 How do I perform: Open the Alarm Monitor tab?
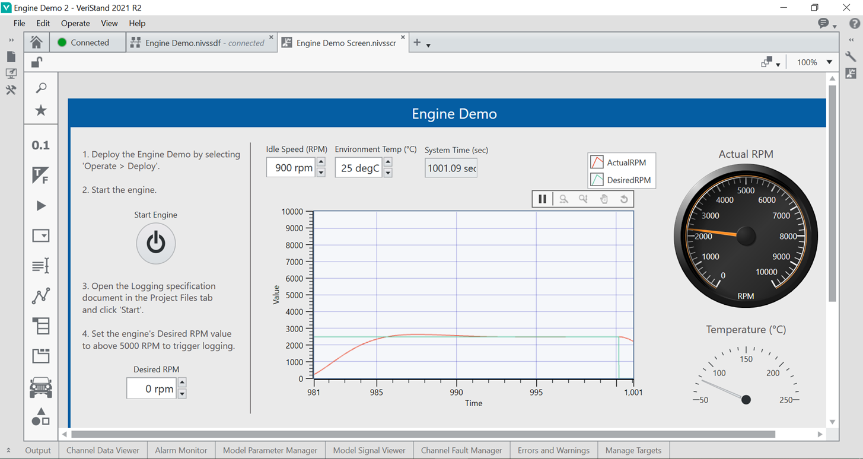[x=181, y=450]
